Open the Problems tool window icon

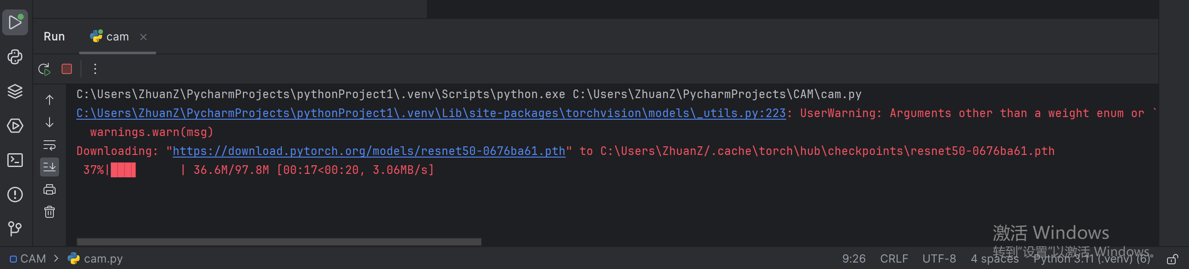click(x=15, y=194)
